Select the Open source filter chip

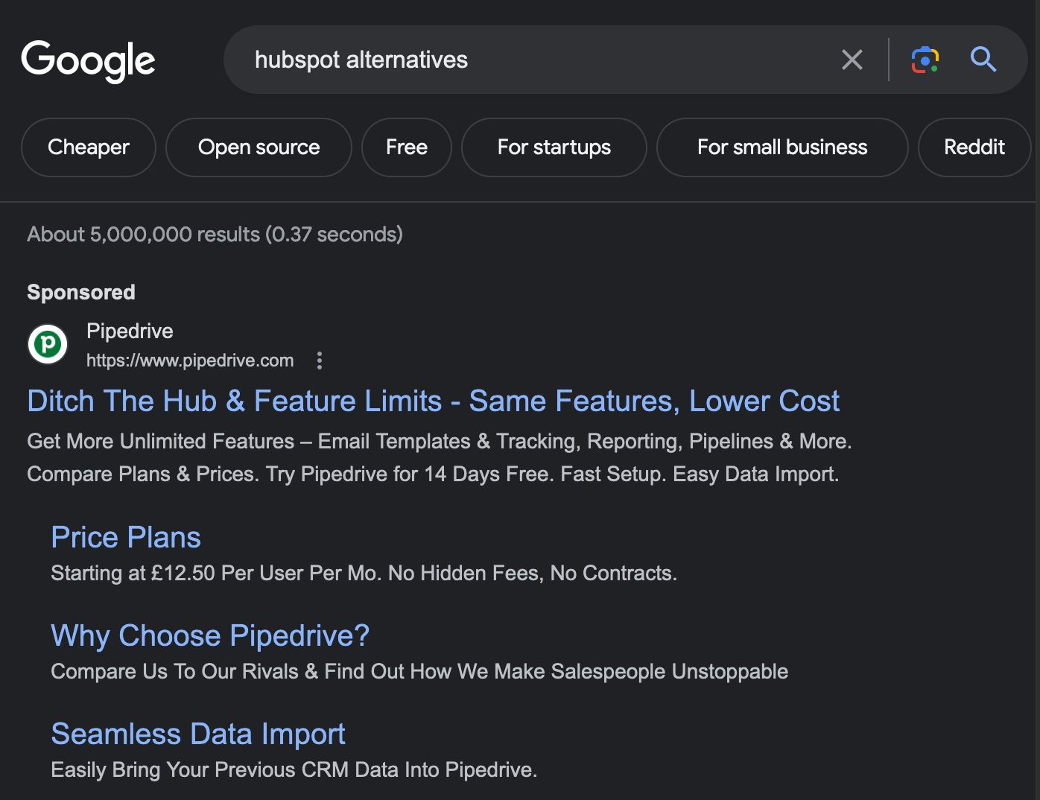click(259, 147)
